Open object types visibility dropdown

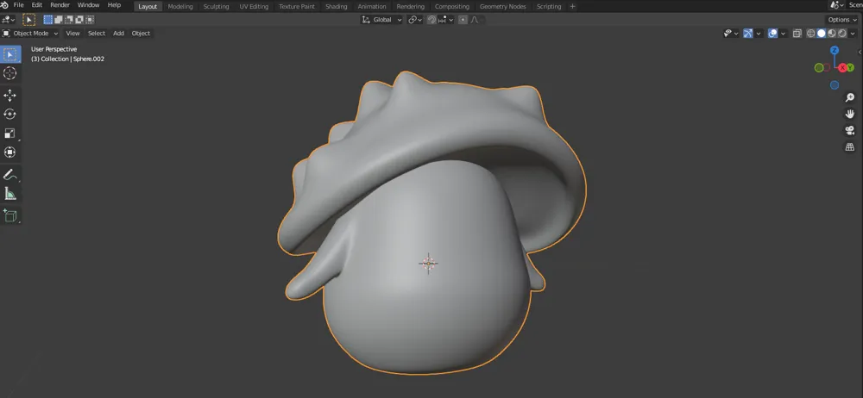(x=731, y=34)
